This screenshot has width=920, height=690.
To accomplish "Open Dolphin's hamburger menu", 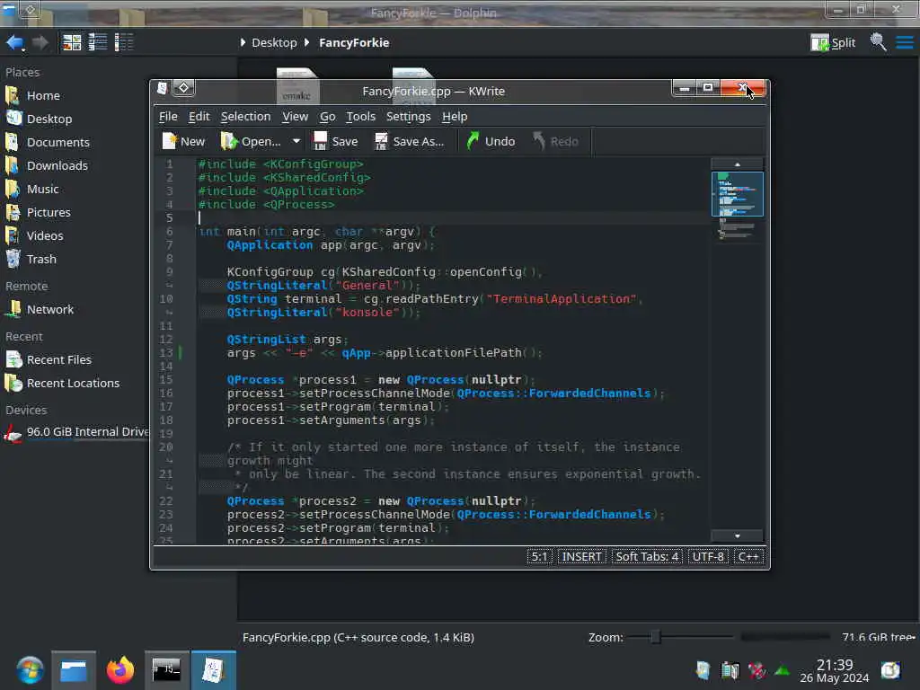I will tap(904, 42).
